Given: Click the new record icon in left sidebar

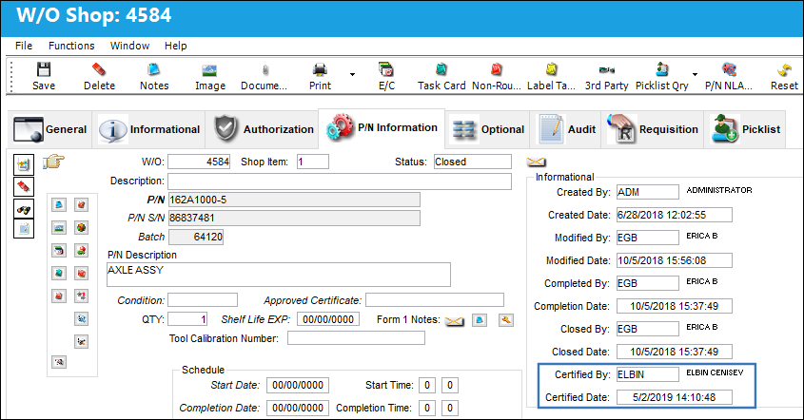Looking at the screenshot, I should (x=24, y=164).
